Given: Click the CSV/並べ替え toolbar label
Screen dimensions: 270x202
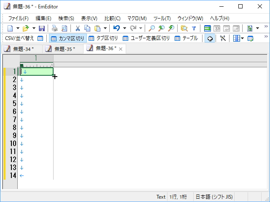Looking at the screenshot, I should pos(19,38).
